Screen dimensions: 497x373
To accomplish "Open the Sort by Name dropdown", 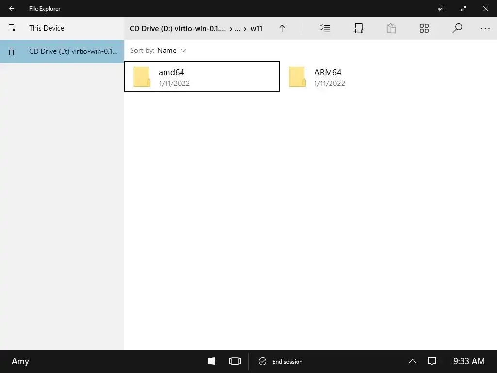I will point(158,51).
